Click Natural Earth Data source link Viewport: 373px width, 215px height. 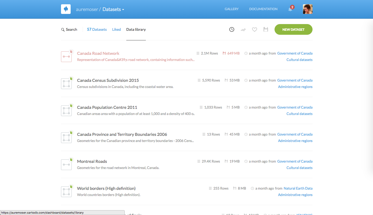(298, 188)
